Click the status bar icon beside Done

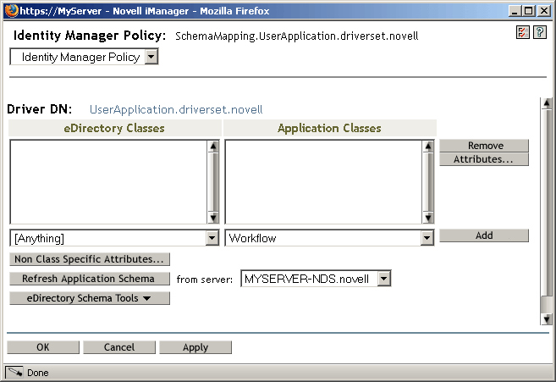pos(14,373)
